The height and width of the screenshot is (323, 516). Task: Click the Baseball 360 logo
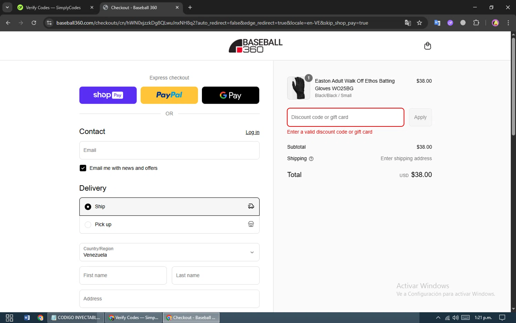point(256,46)
